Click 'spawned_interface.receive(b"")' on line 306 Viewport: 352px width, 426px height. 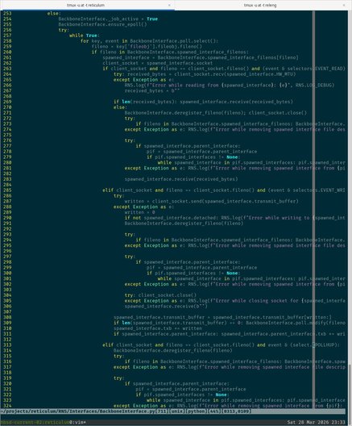(x=166, y=307)
